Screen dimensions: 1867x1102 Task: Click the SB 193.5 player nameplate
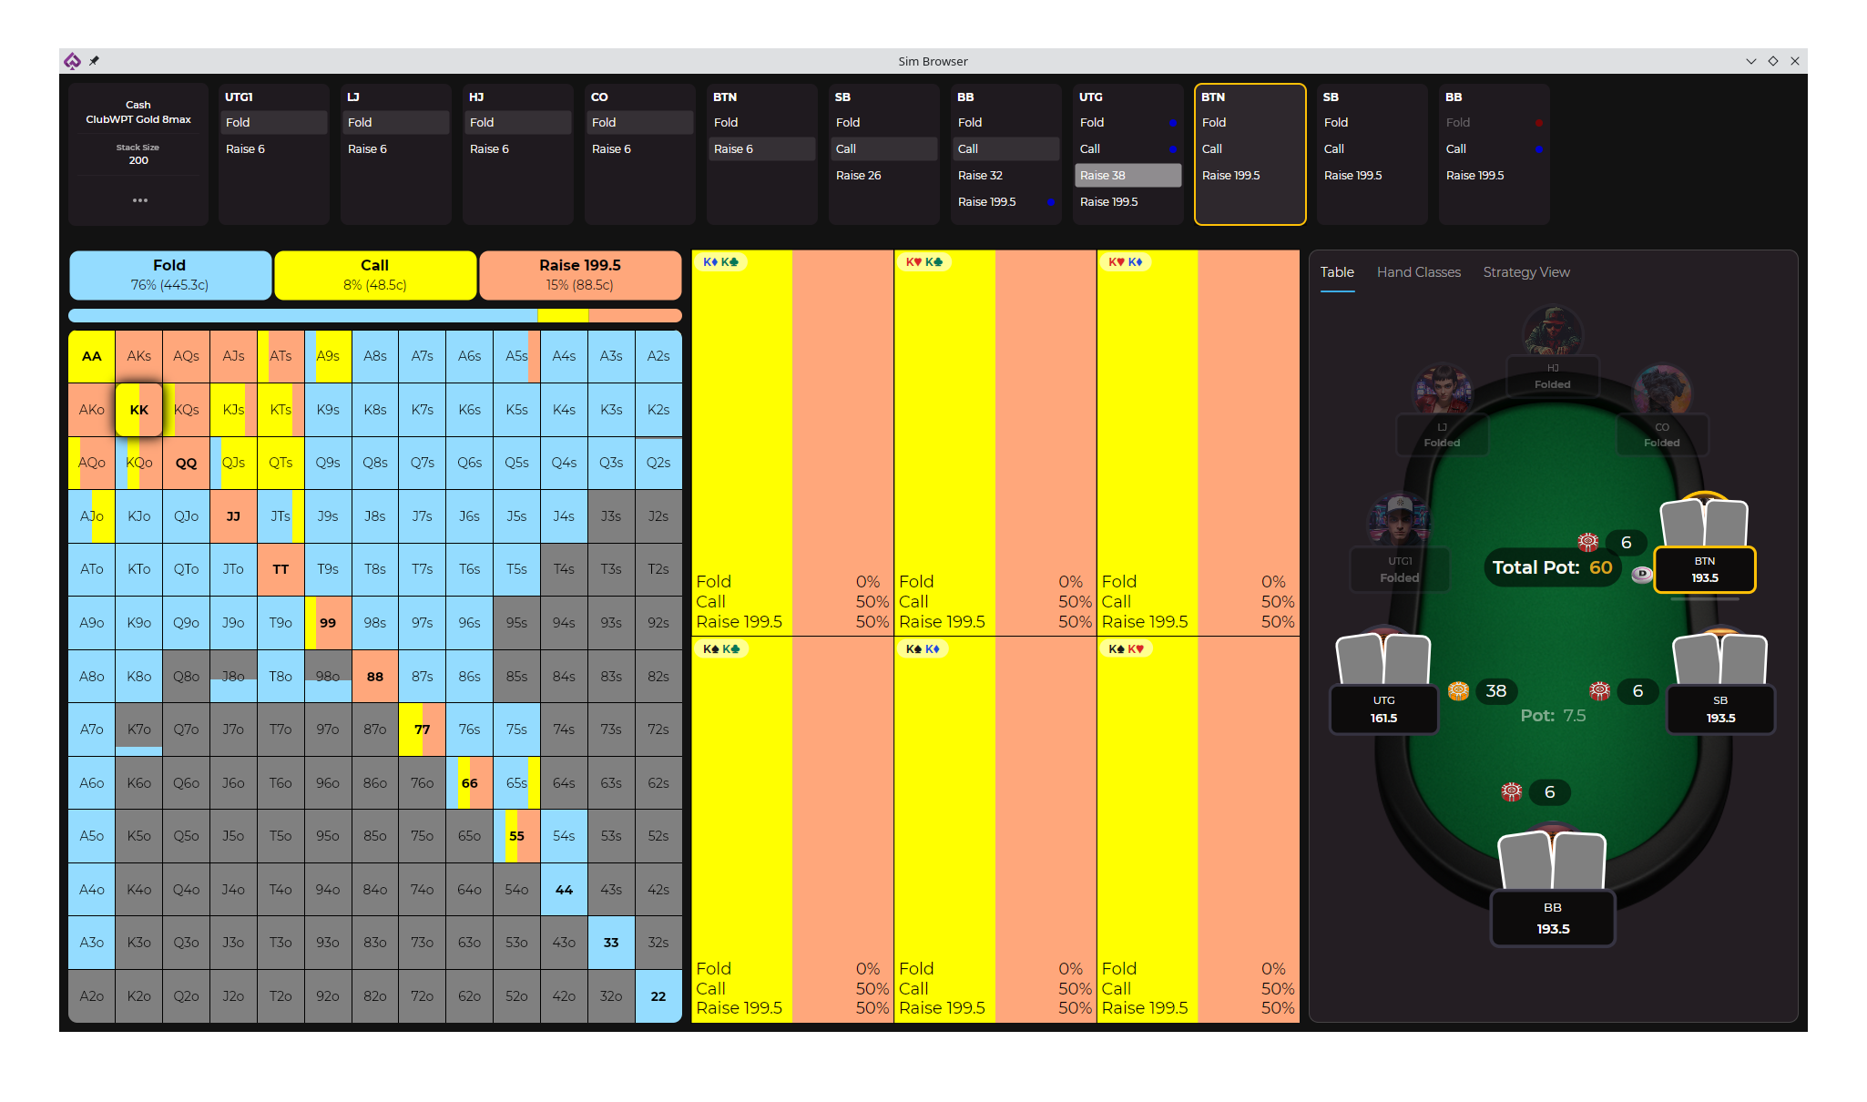point(1720,709)
